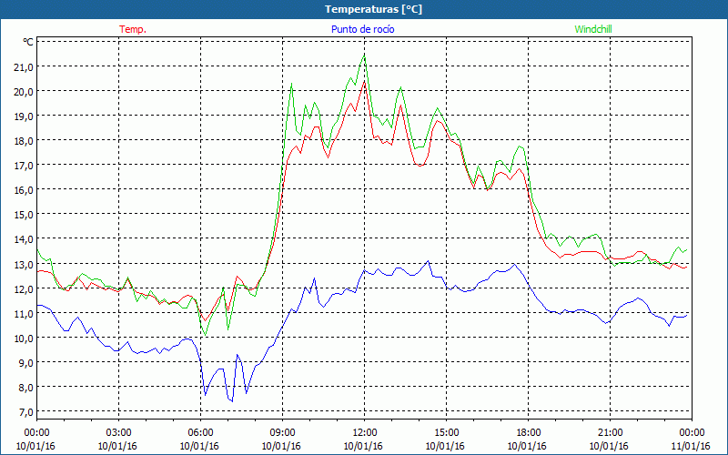This screenshot has width=728, height=455.
Task: Click the 06:00 time axis label
Action: (200, 433)
